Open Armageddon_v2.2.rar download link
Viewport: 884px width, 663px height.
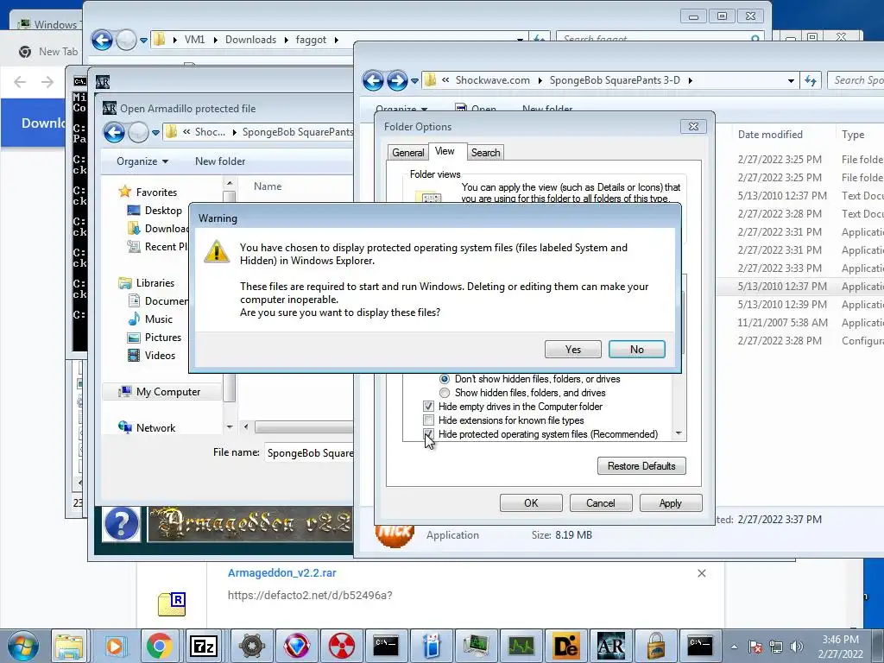click(282, 573)
